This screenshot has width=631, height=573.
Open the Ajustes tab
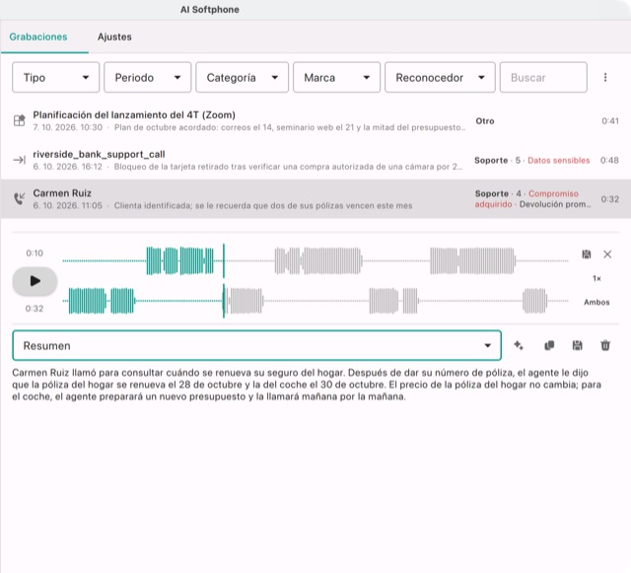[114, 36]
